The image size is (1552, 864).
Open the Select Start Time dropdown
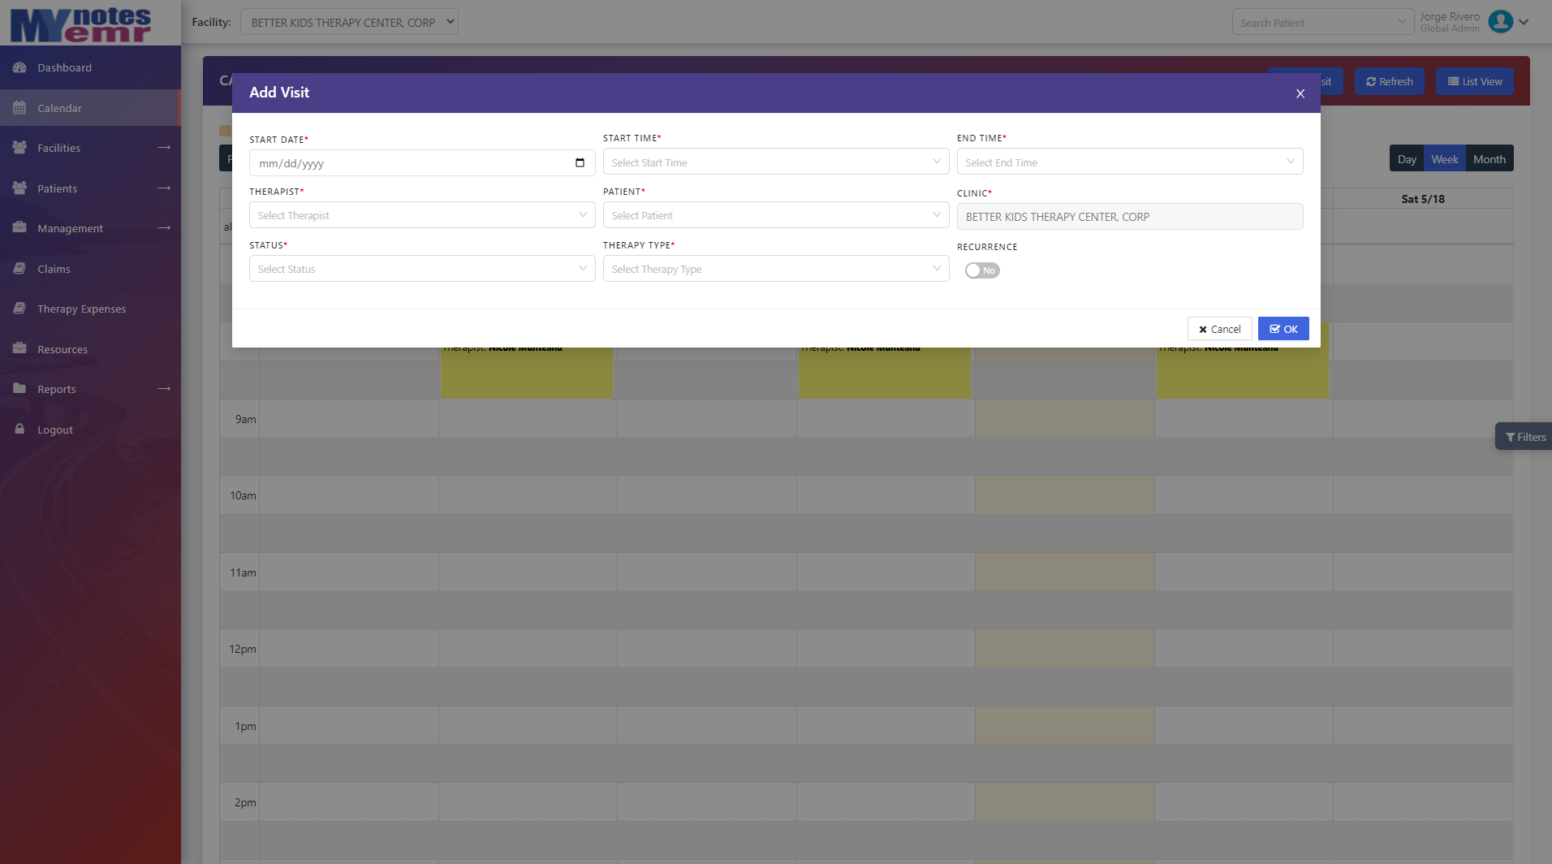pos(775,162)
